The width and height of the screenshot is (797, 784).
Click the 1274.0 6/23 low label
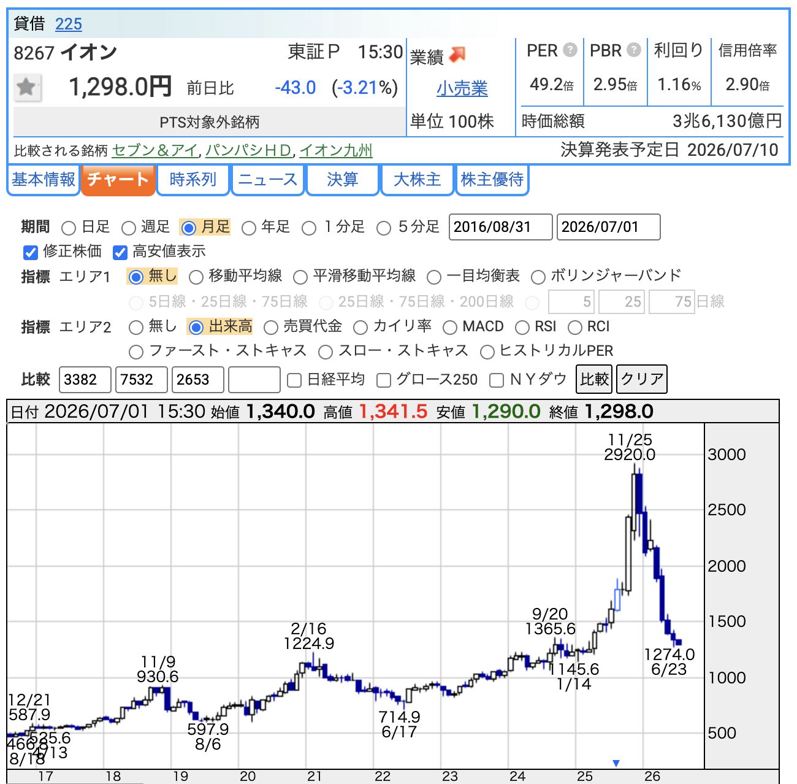point(669,662)
